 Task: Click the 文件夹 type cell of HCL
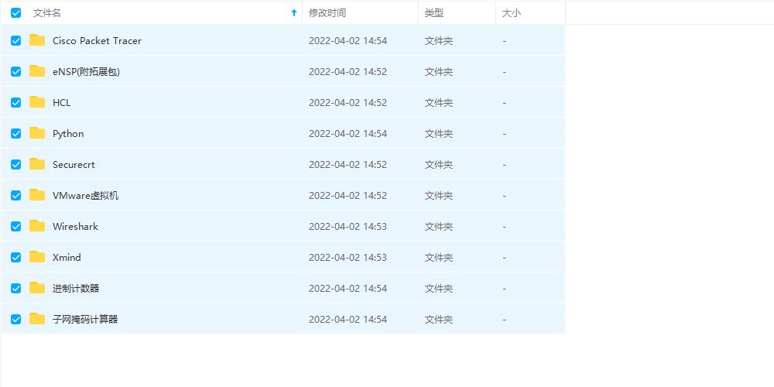tap(439, 103)
